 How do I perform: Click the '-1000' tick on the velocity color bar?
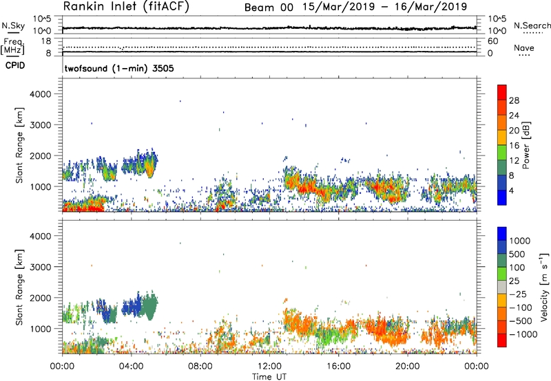(523, 334)
